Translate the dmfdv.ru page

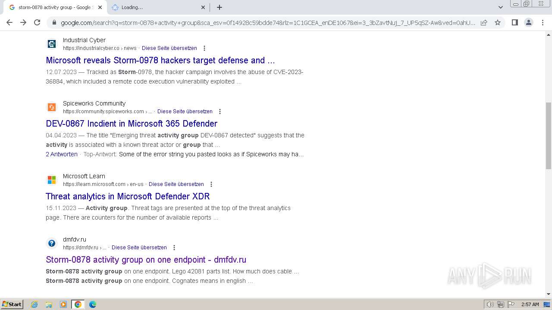[x=139, y=248]
